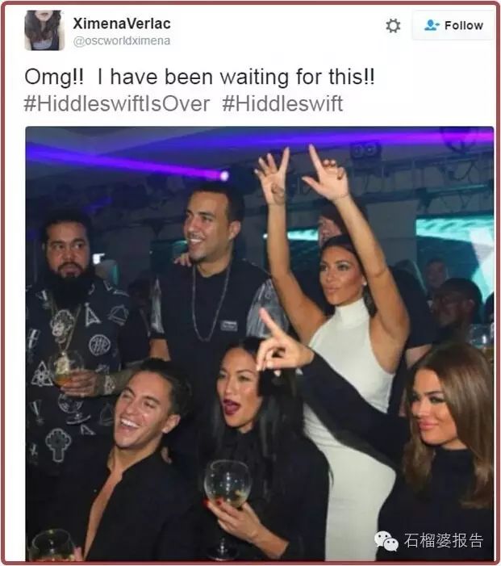
Task: Open the XimenaVerlac display name link
Action: [122, 24]
